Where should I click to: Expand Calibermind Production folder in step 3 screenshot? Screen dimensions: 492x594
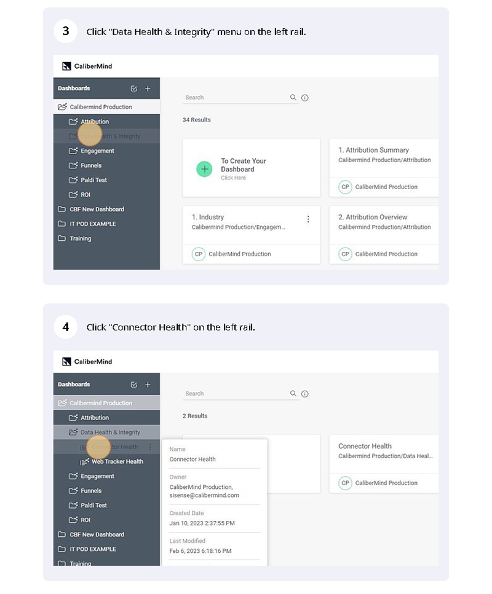point(106,107)
